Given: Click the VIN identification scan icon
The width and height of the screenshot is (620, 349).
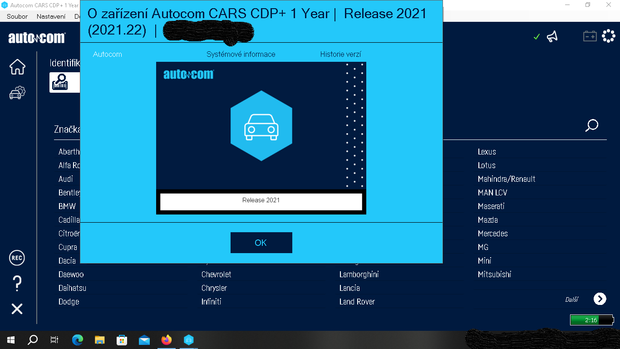Looking at the screenshot, I should click(60, 82).
